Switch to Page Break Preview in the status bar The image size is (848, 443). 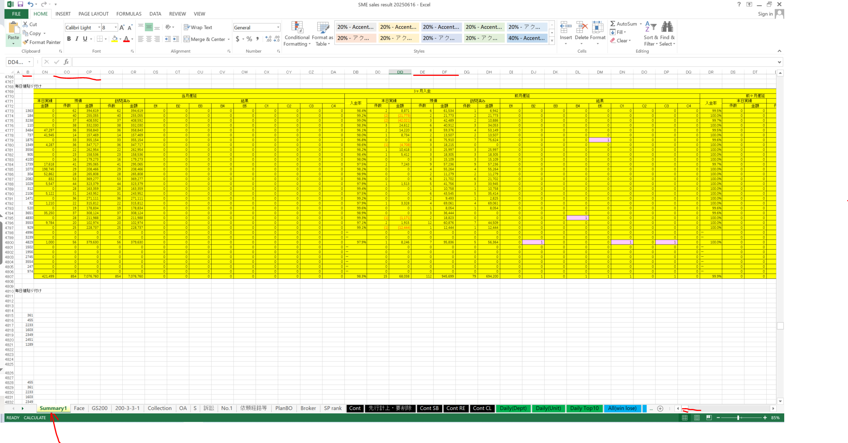tap(709, 418)
